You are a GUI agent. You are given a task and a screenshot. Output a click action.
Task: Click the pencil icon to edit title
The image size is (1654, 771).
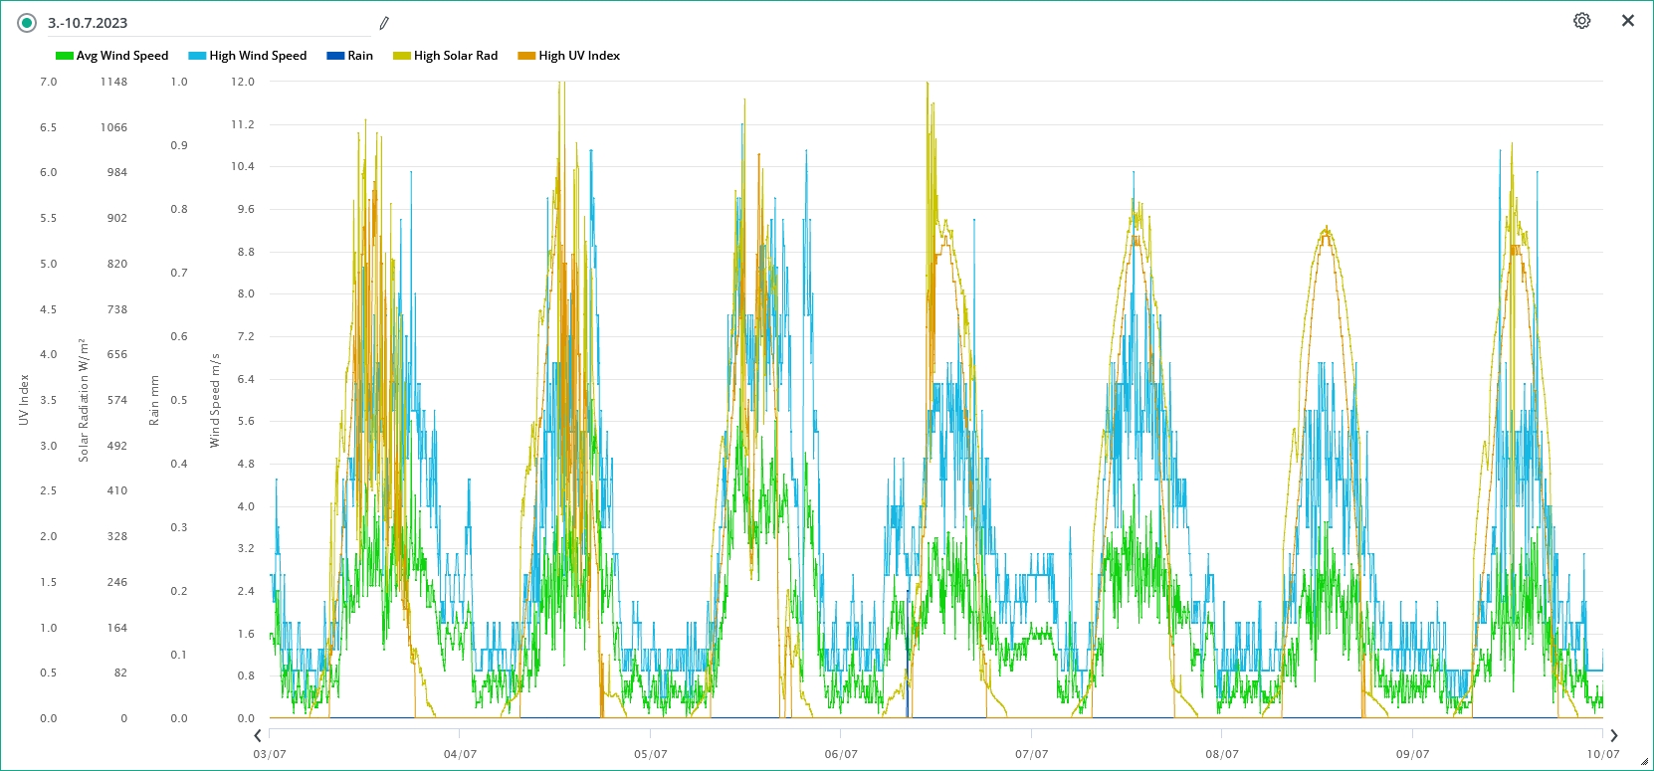tap(384, 23)
